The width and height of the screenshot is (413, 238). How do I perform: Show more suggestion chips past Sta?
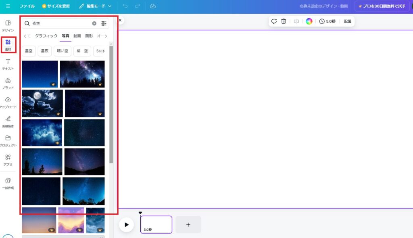(104, 51)
